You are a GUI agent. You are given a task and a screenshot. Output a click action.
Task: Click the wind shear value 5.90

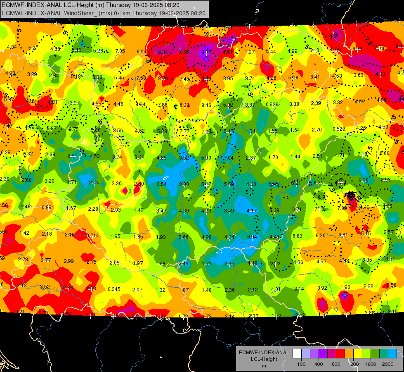206,158
